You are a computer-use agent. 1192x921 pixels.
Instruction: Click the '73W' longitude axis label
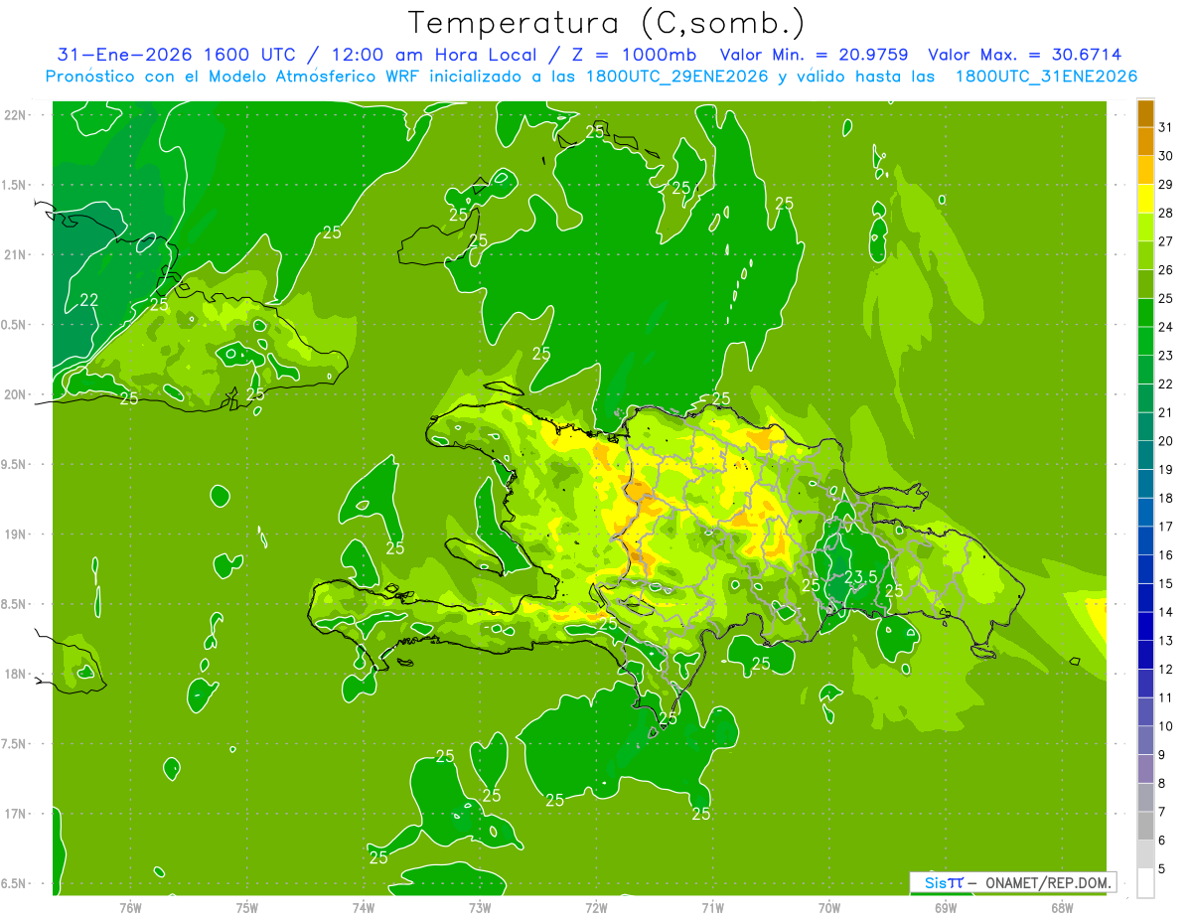480,908
